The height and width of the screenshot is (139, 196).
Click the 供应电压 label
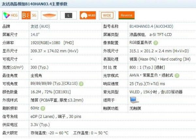[x=10, y=125]
